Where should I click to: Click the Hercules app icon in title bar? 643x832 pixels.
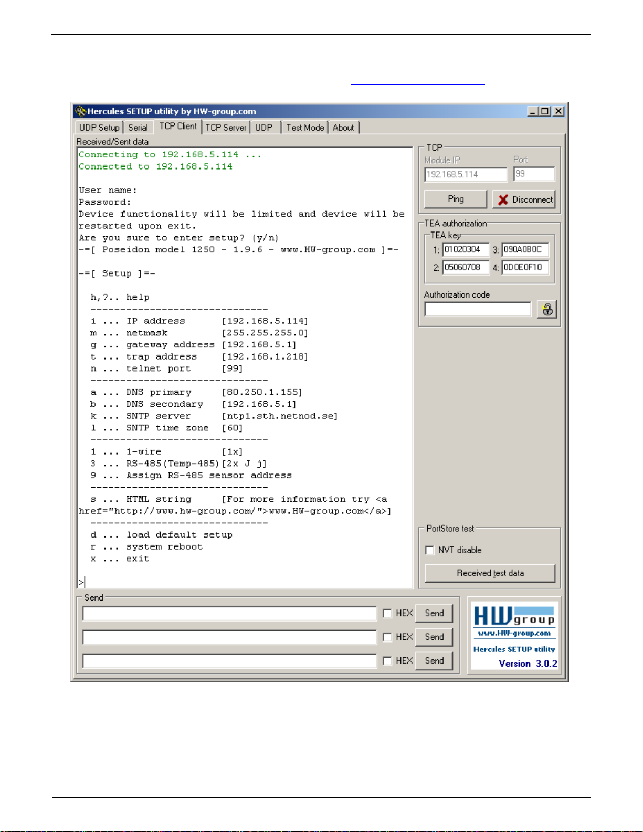[x=80, y=111]
